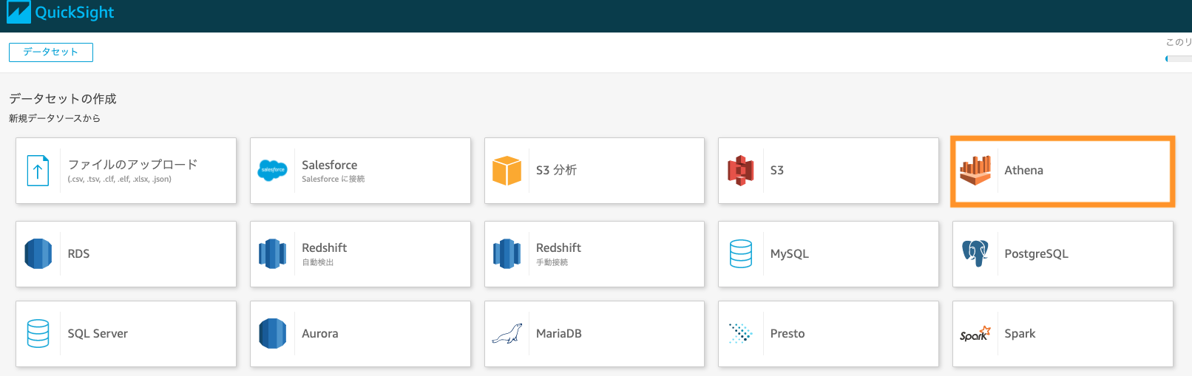Click the RDS blue database icon

click(38, 253)
